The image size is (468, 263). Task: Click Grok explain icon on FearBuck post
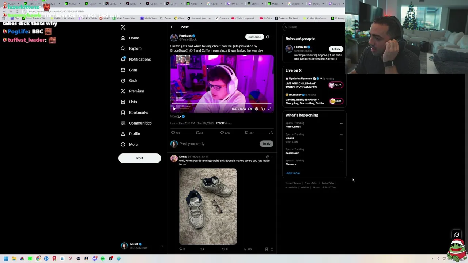point(267,37)
